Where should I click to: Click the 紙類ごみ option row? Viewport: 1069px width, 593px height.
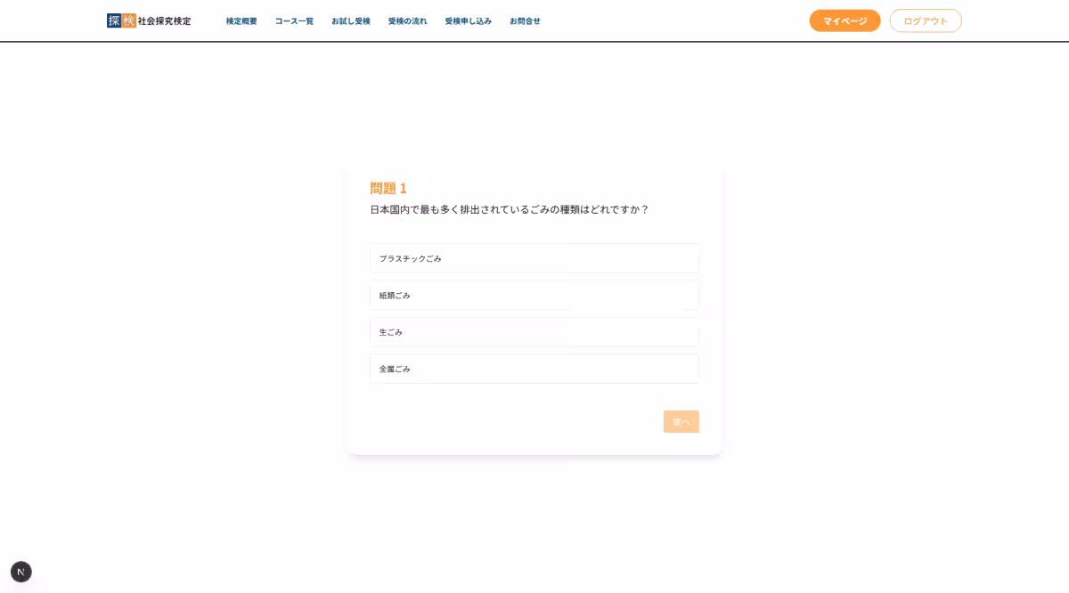[534, 295]
